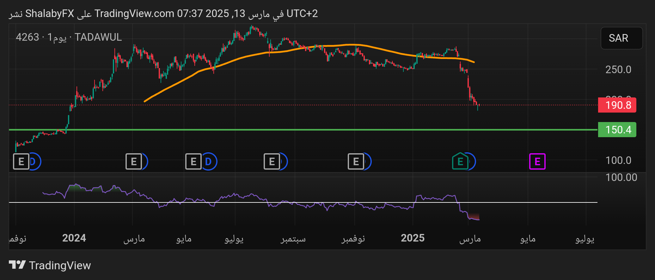655x280 pixels.
Task: Open the TradingView text link at bottom
Action: point(60,265)
